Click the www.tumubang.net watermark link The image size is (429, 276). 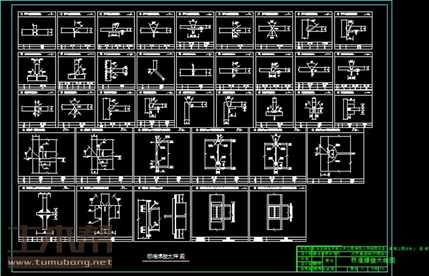pyautogui.click(x=60, y=263)
